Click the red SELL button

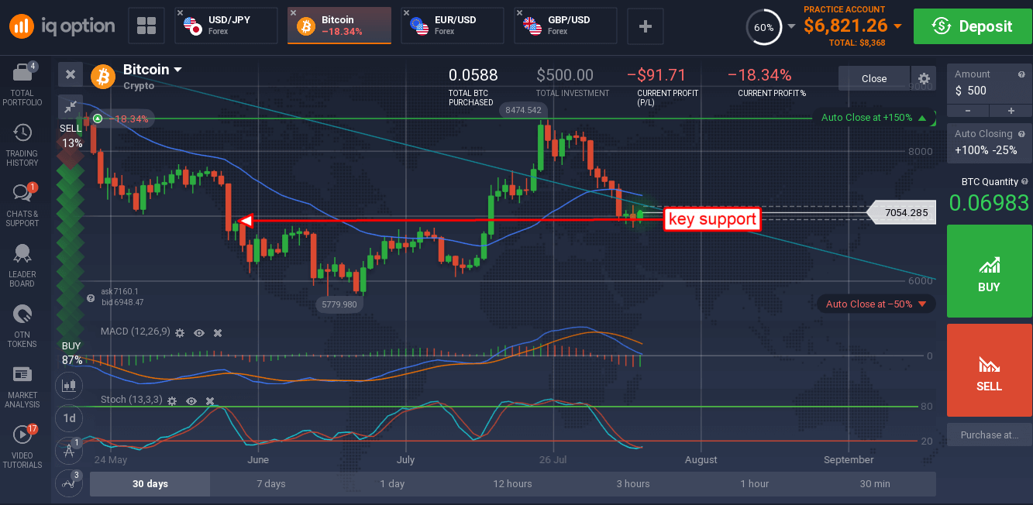click(989, 370)
